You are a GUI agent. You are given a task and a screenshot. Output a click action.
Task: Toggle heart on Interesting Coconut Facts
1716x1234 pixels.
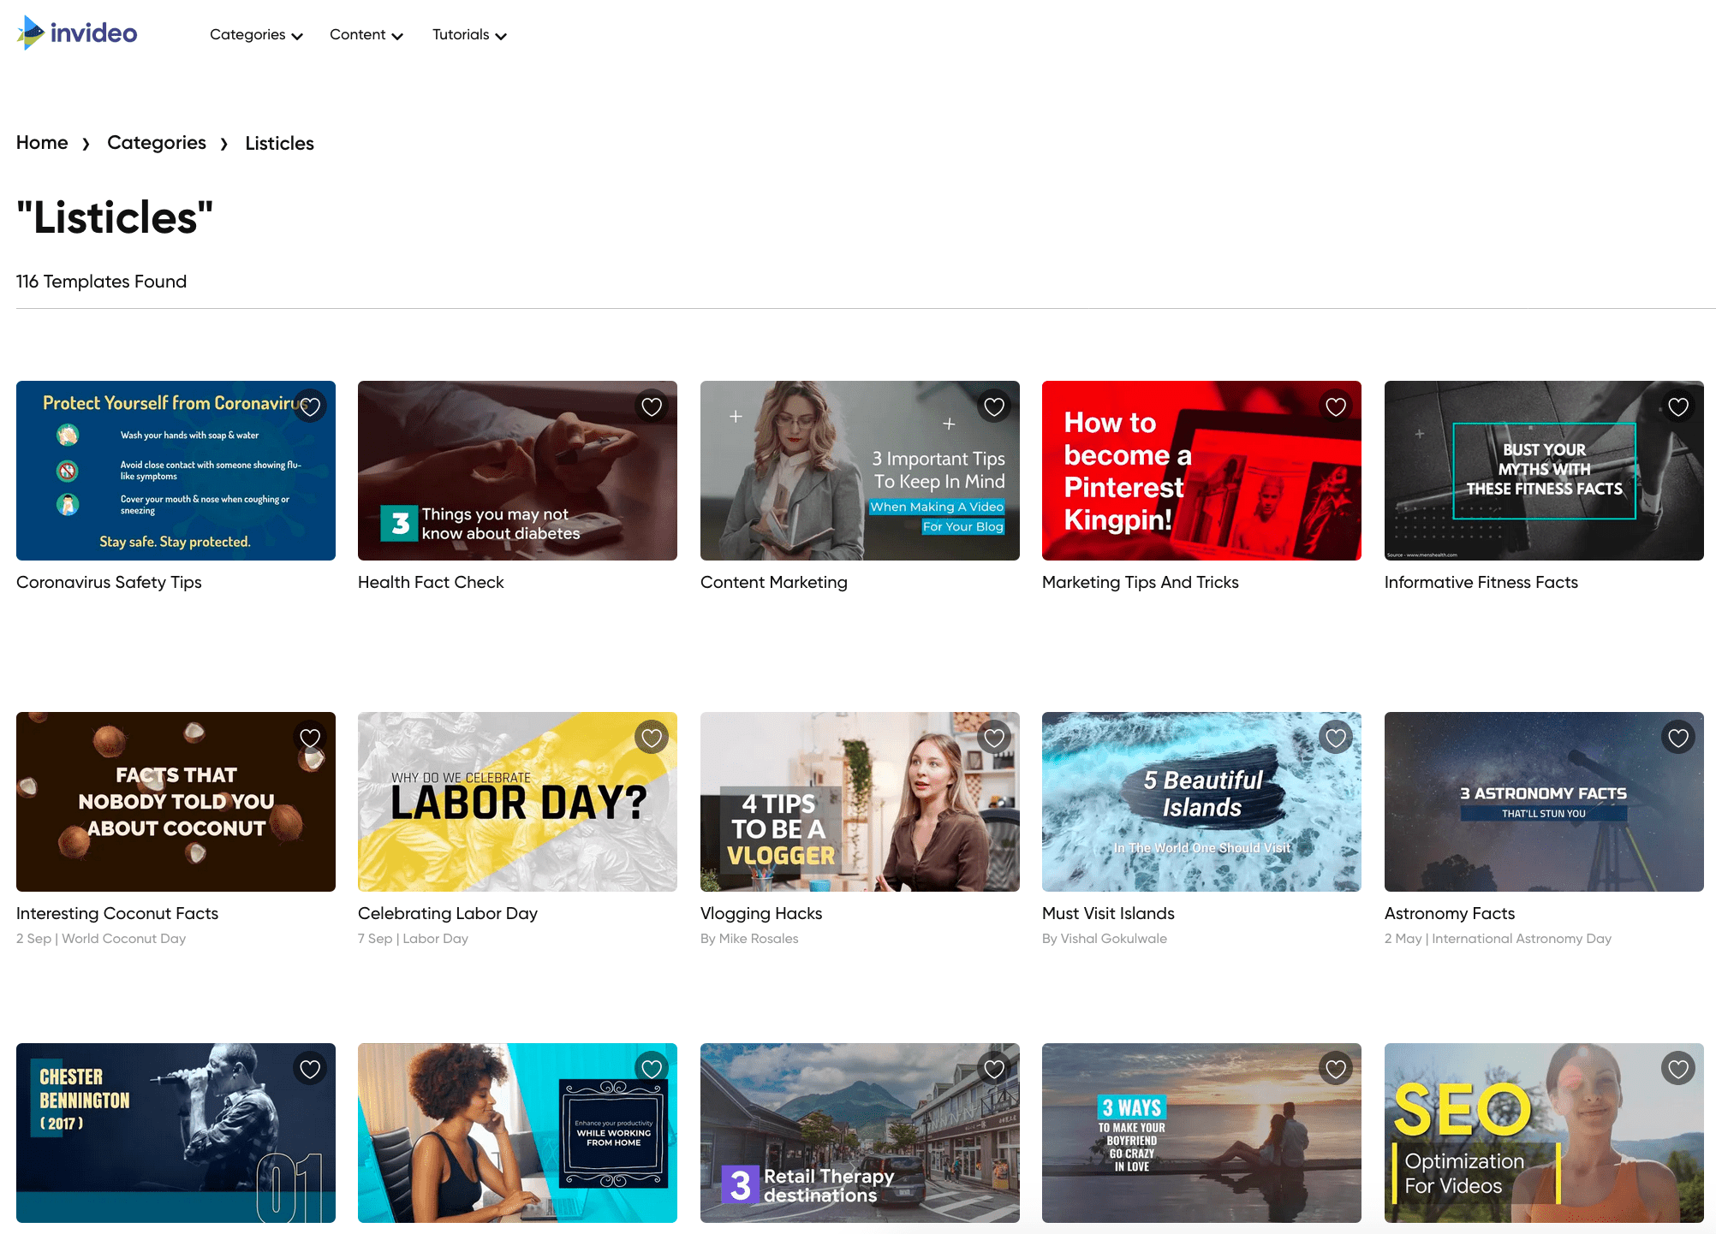[310, 738]
